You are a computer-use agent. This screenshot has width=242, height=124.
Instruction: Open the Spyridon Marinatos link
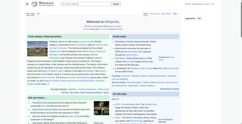[87, 89]
